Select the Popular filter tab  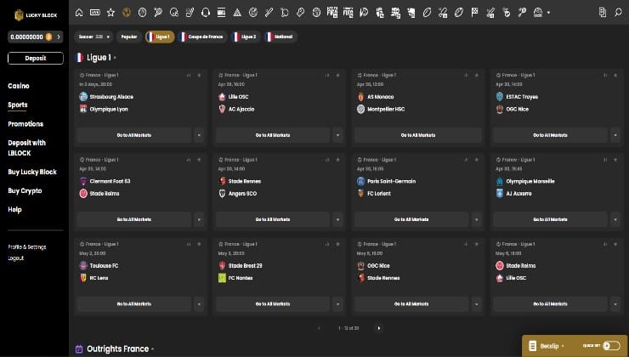[x=129, y=37]
